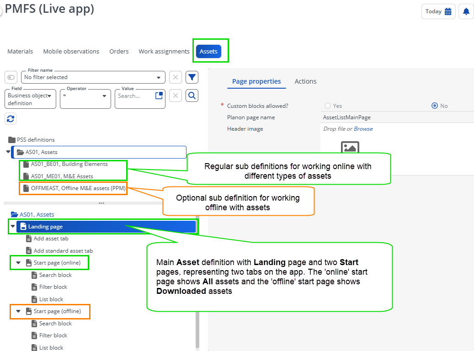Image resolution: width=474 pixels, height=351 pixels.
Task: Click the Browse link for Header image
Action: pos(363,129)
